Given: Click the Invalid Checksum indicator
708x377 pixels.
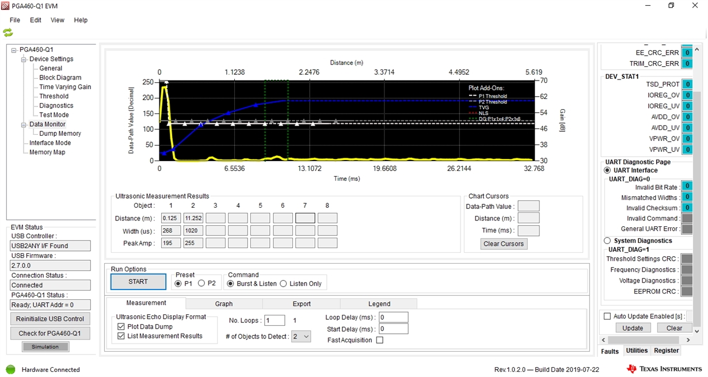Looking at the screenshot, I should pos(687,208).
